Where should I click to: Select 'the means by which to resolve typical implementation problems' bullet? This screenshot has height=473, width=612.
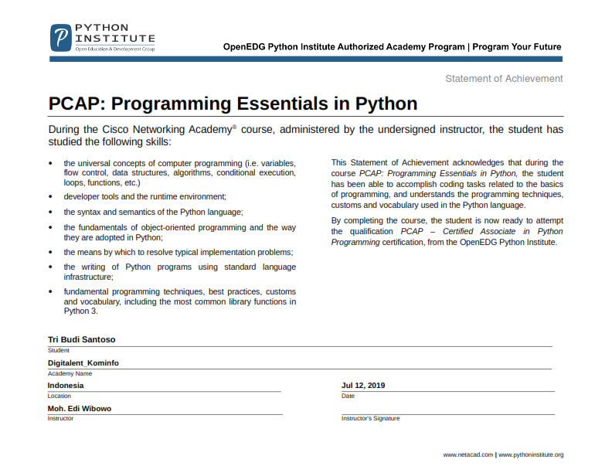tap(178, 253)
